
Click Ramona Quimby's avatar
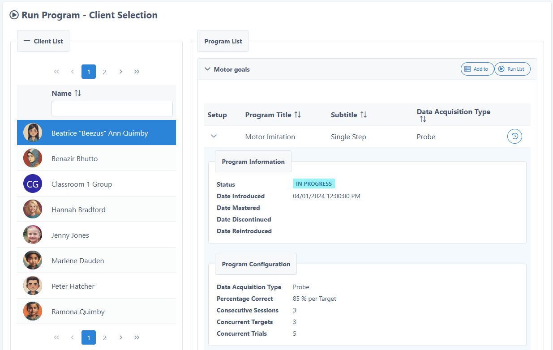click(x=33, y=312)
